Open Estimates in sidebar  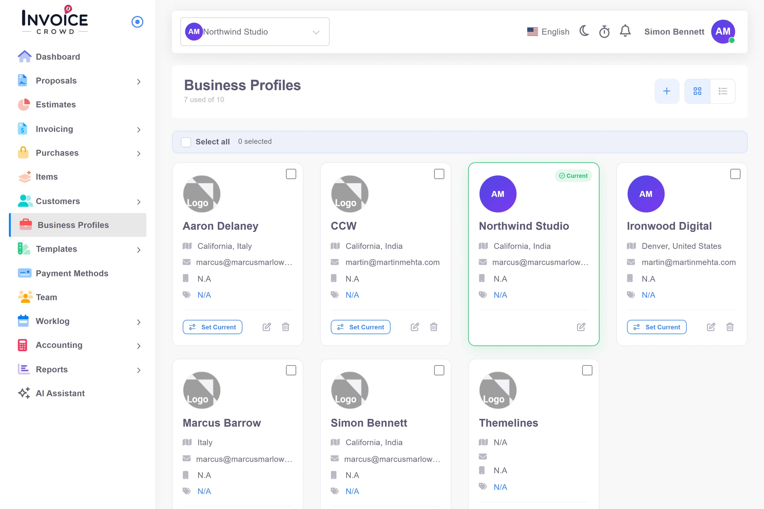78,105
